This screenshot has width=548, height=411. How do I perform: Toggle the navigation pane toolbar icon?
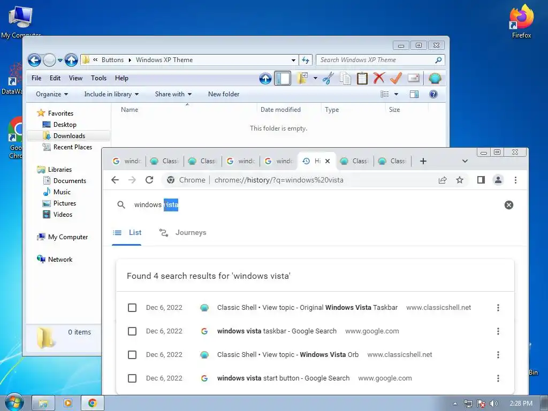tap(283, 78)
